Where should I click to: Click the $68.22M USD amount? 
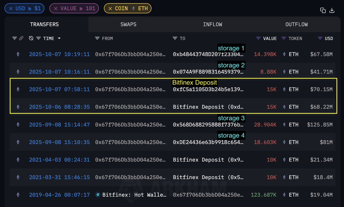pyautogui.click(x=321, y=107)
